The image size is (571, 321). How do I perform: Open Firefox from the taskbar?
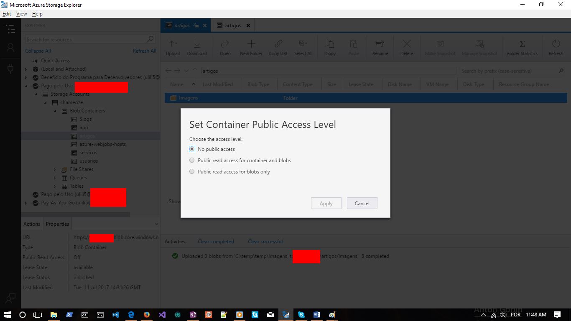click(146, 315)
